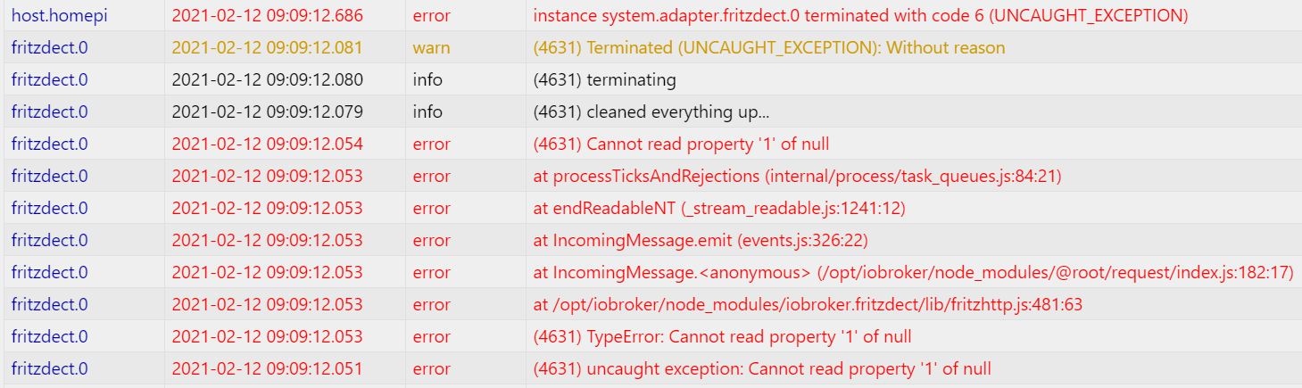Select the IncomingMessage.<anonymous> request/index.js line
This screenshot has height=388, width=1302.
[913, 272]
